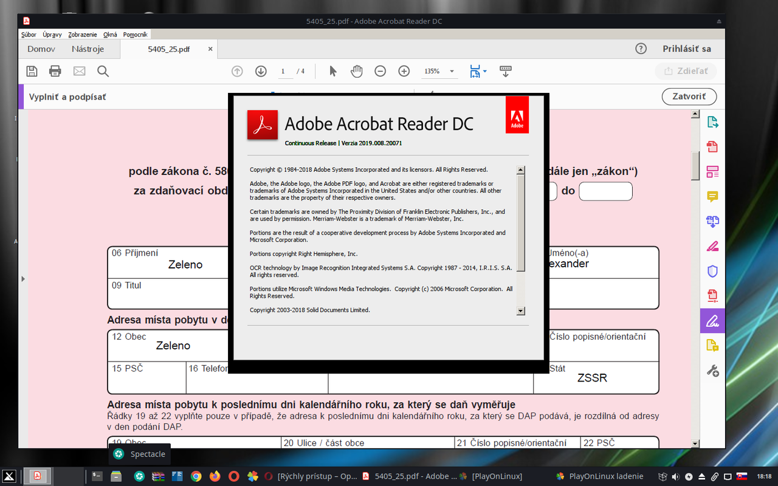
Task: Open Create PDF tool in right sidebar
Action: pyautogui.click(x=712, y=147)
